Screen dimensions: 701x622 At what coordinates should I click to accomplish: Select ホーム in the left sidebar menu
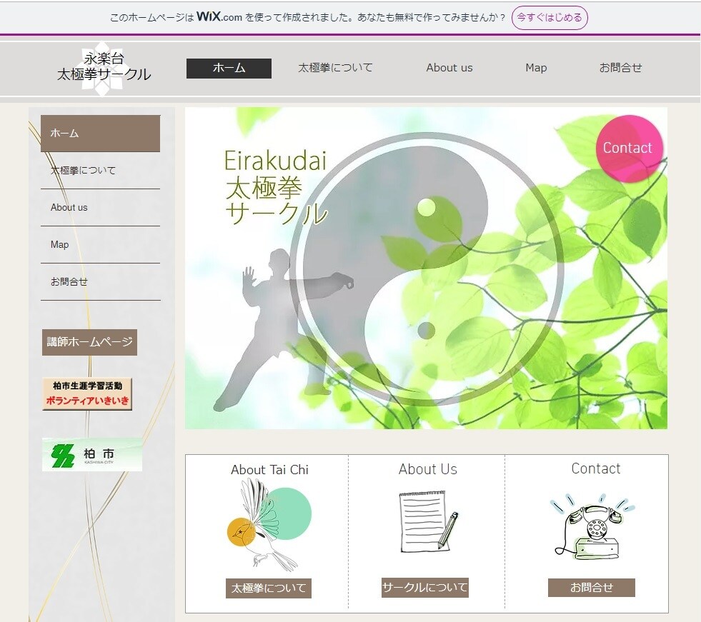click(x=100, y=133)
